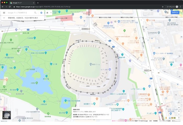
Task: Close the Google マップ tab
Action: [34, 3]
